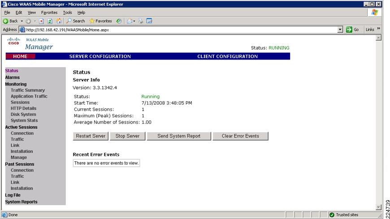Viewport: 390px width, 219px height.
Task: Open HTTP Details under Monitoring
Action: [x=23, y=108]
